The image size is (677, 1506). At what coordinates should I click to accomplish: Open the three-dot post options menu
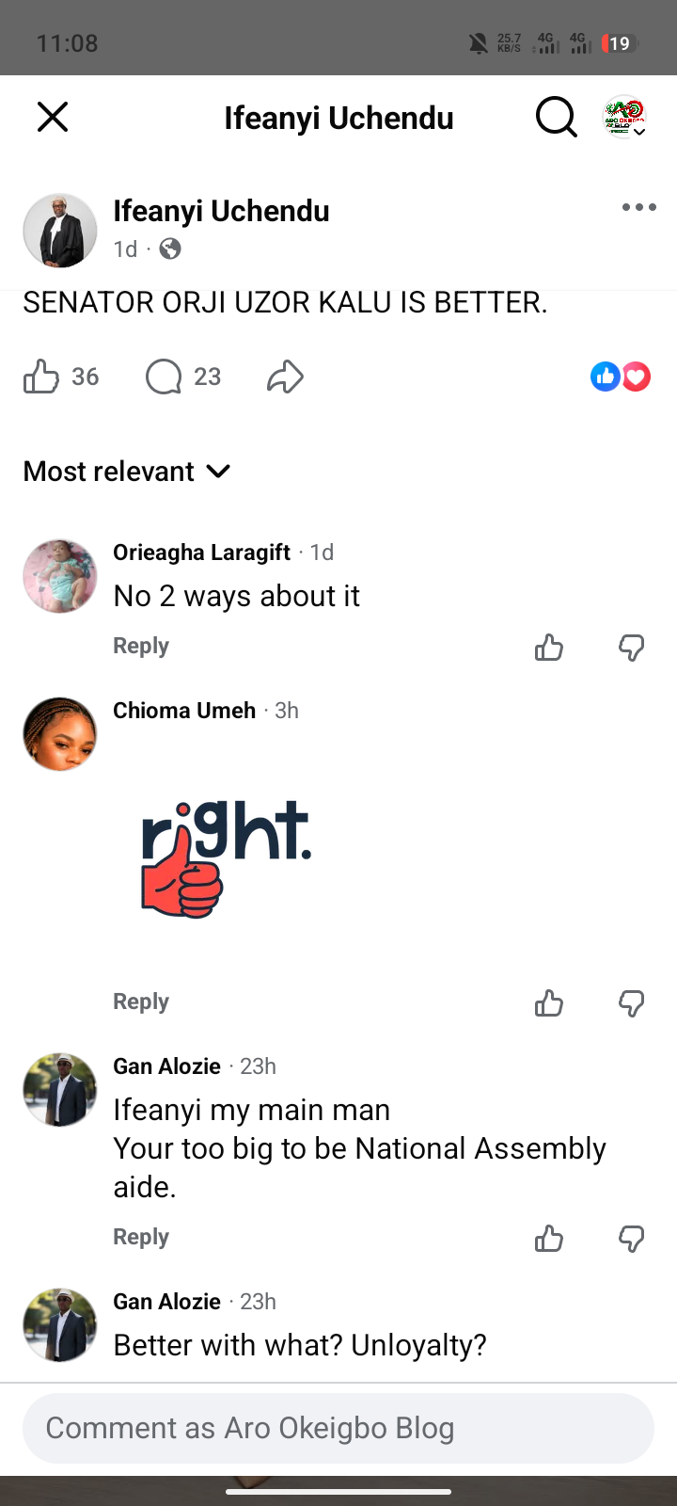pyautogui.click(x=639, y=207)
